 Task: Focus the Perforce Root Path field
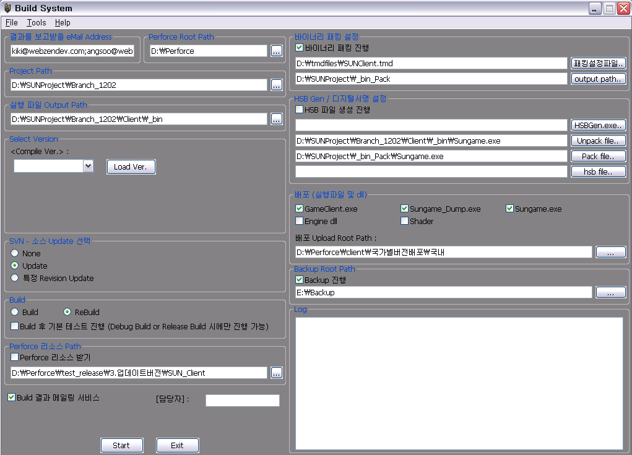[x=209, y=51]
